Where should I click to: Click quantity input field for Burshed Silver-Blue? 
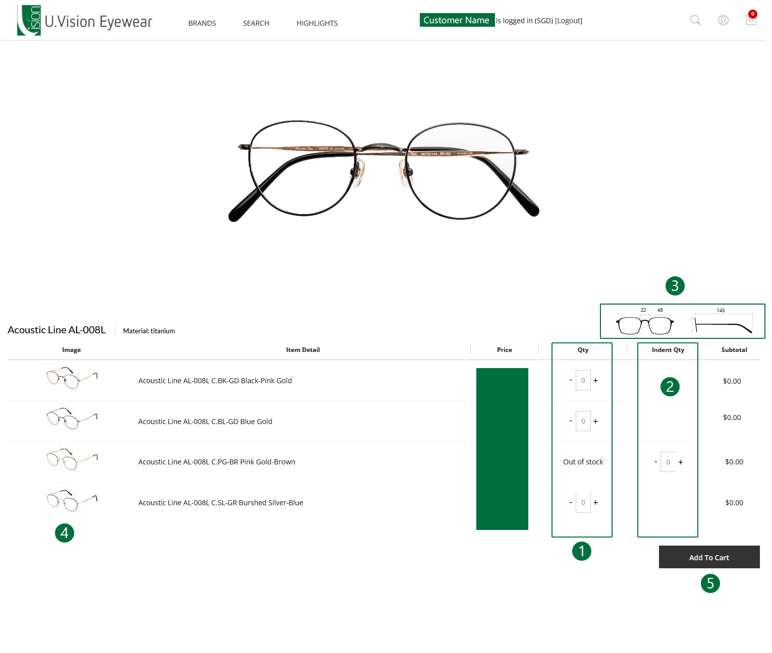583,503
